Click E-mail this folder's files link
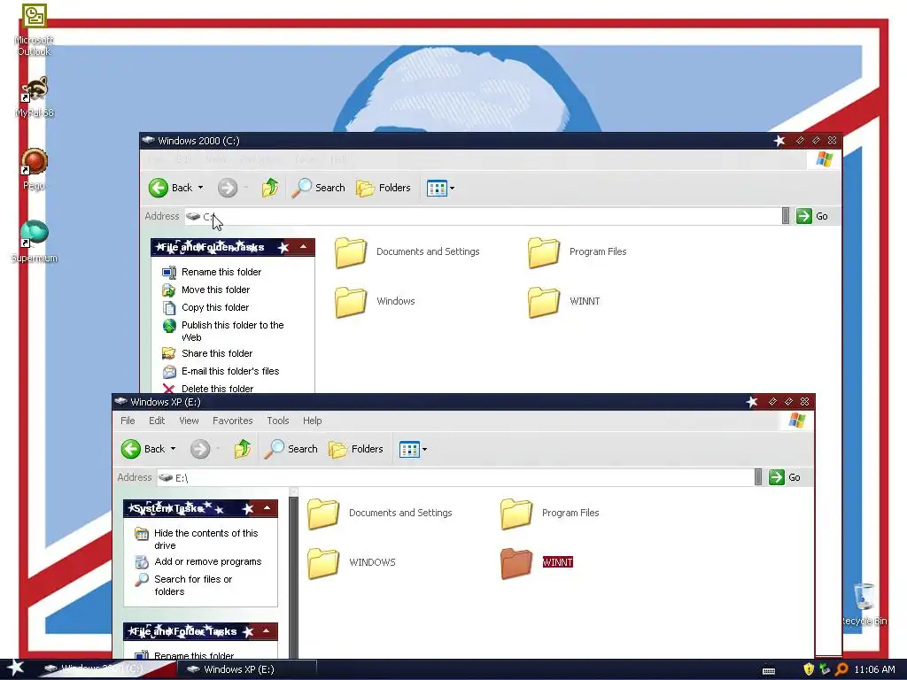This screenshot has height=680, width=907. [221, 371]
